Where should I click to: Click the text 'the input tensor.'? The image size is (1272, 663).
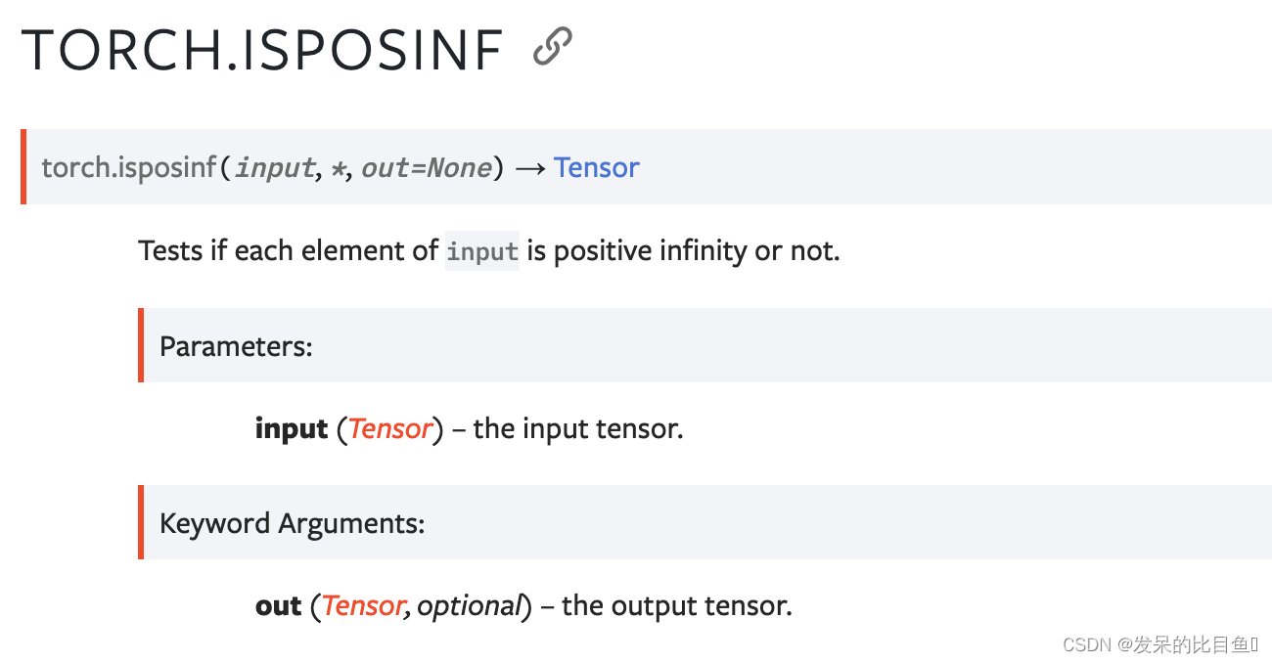click(578, 428)
